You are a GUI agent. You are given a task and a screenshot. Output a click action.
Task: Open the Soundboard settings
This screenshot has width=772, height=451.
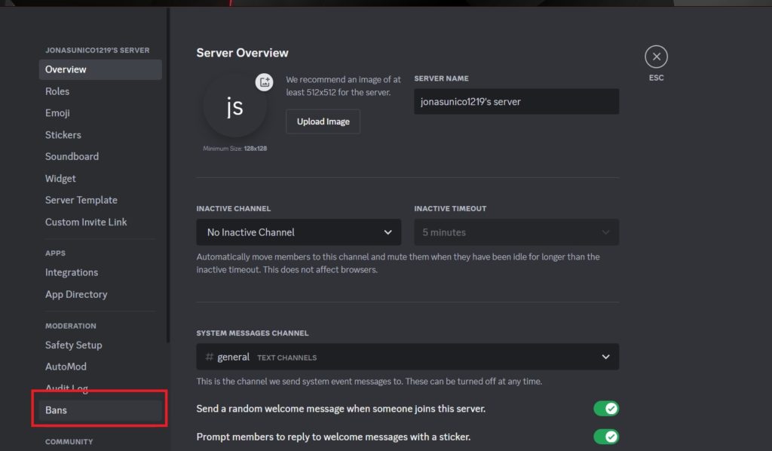click(72, 156)
